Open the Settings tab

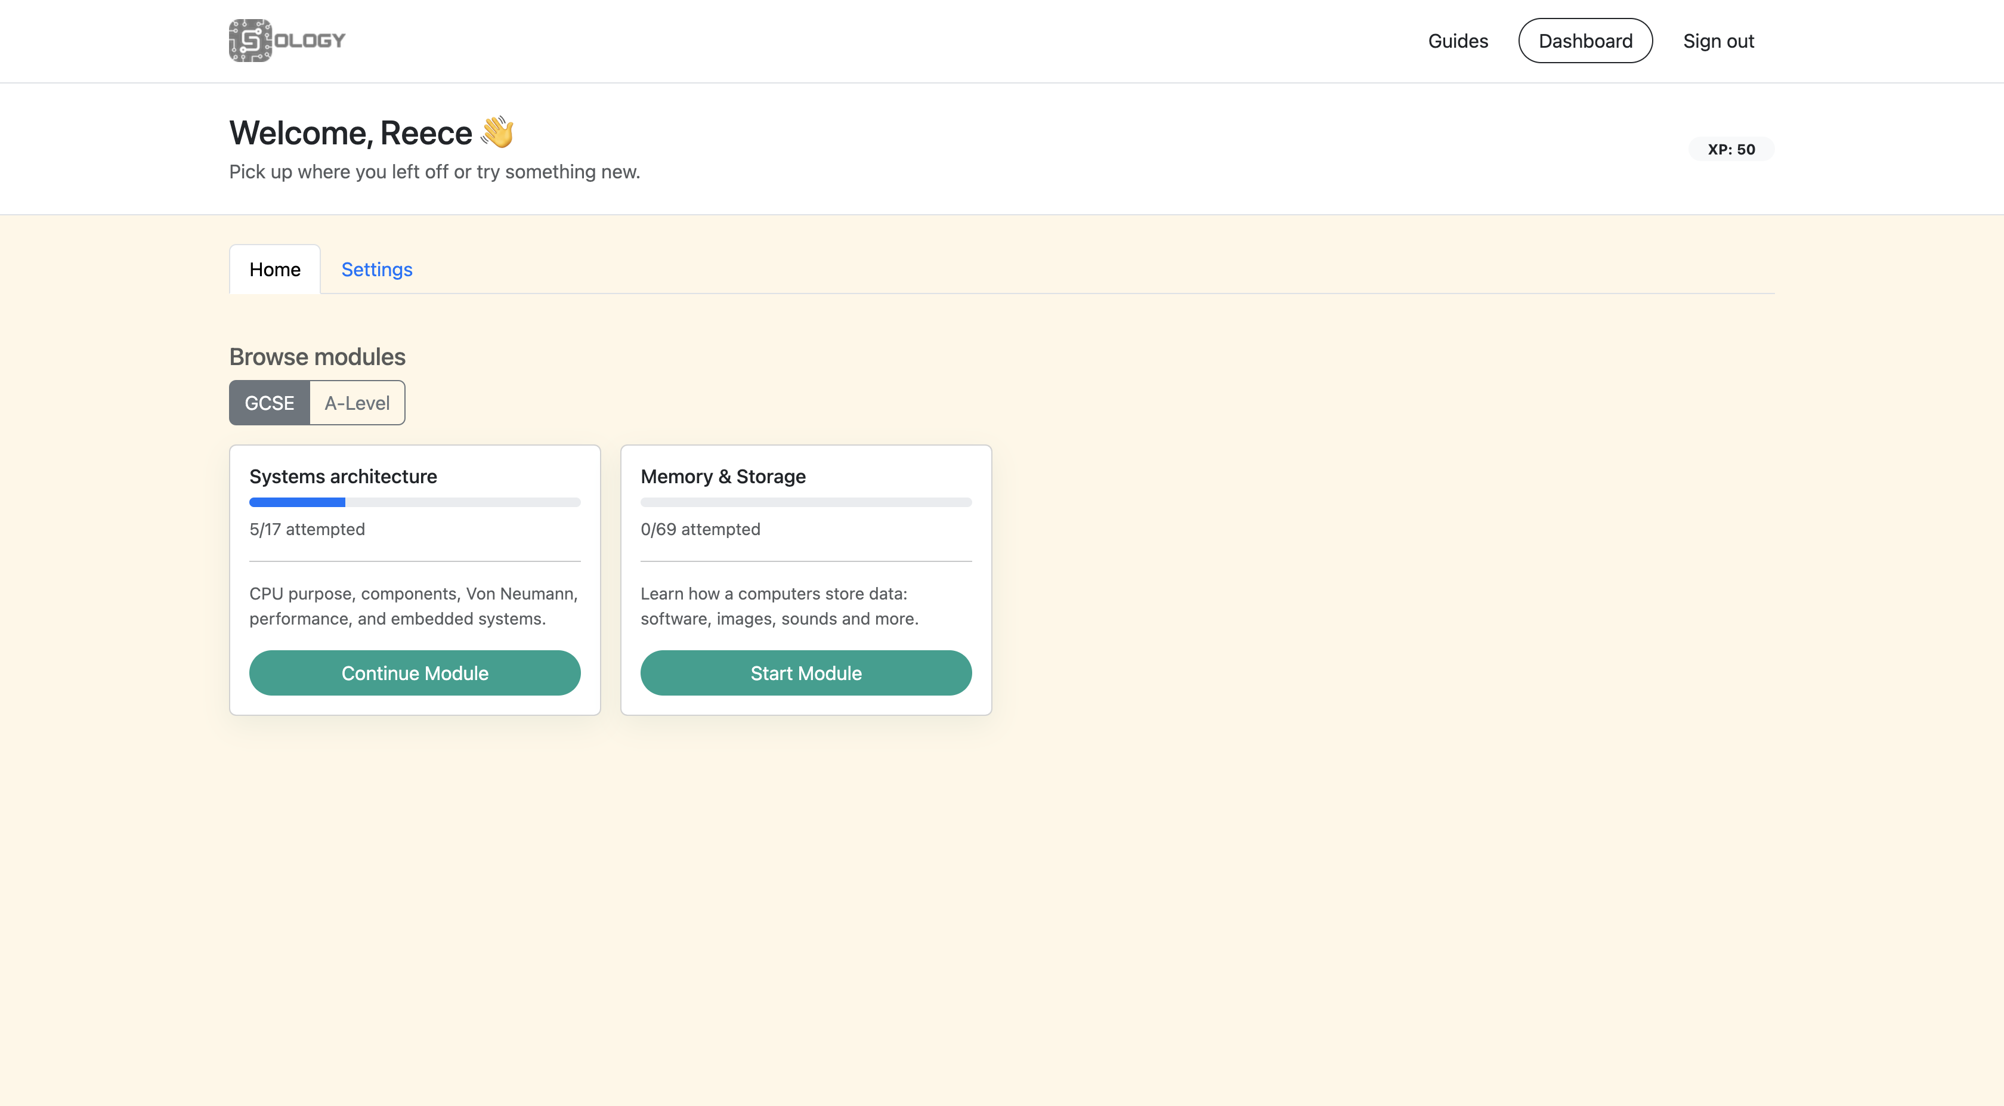376,269
